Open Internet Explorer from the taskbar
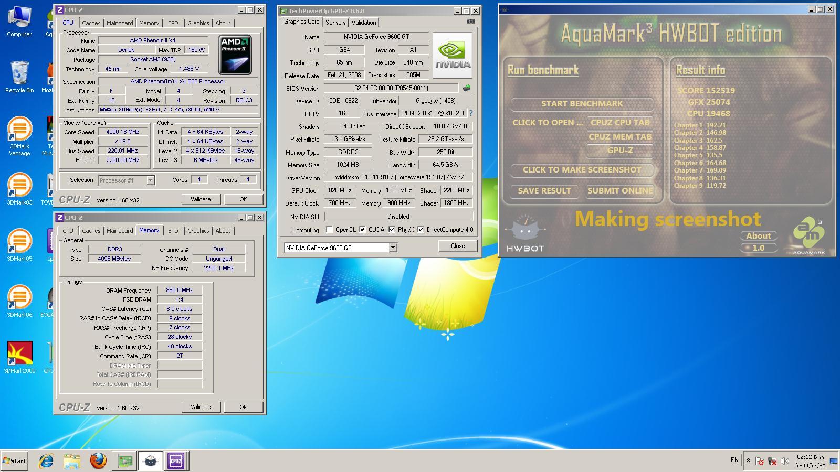This screenshot has width=840, height=472. [x=46, y=461]
